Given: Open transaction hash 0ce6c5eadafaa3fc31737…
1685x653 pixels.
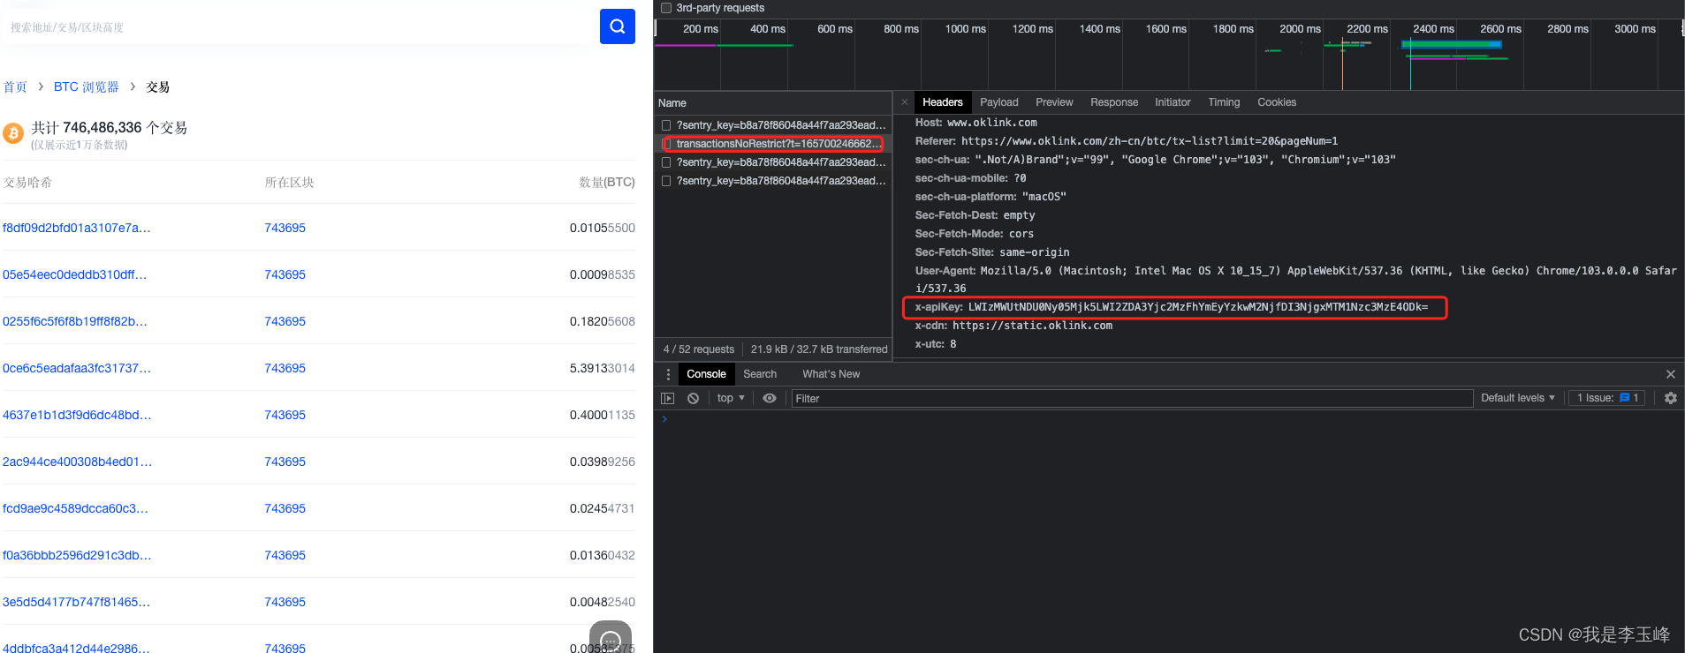Looking at the screenshot, I should tap(77, 368).
